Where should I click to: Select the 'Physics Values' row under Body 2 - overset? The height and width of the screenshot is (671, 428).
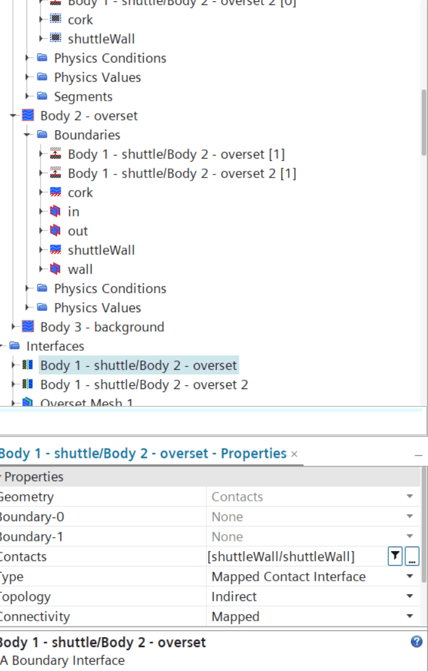click(98, 307)
